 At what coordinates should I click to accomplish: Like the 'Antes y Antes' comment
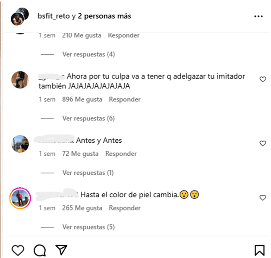tap(263, 143)
